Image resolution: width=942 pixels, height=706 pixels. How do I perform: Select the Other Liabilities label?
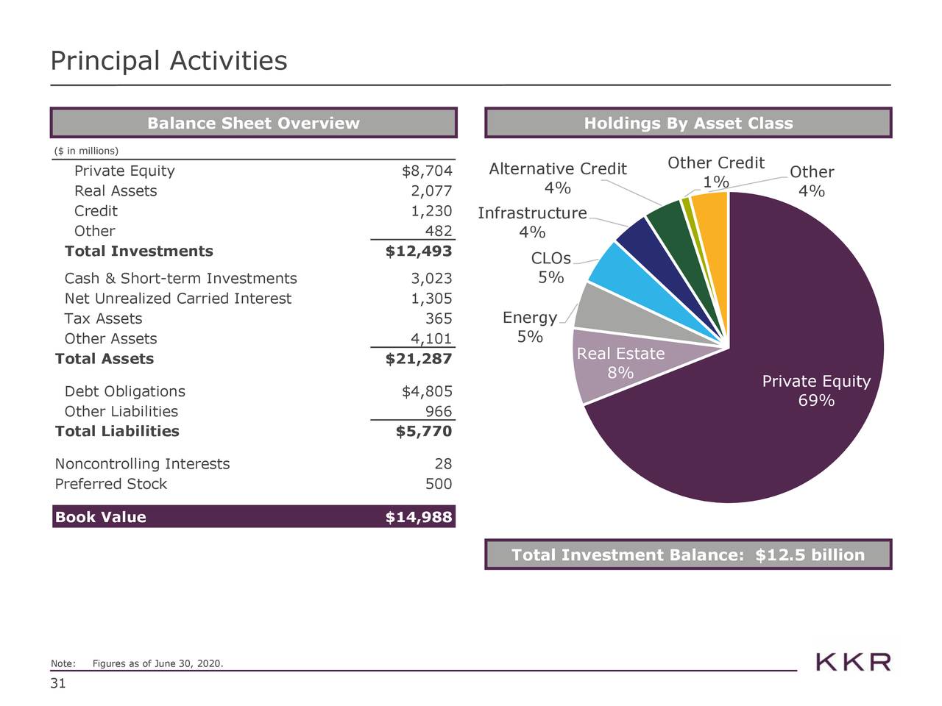(x=121, y=412)
